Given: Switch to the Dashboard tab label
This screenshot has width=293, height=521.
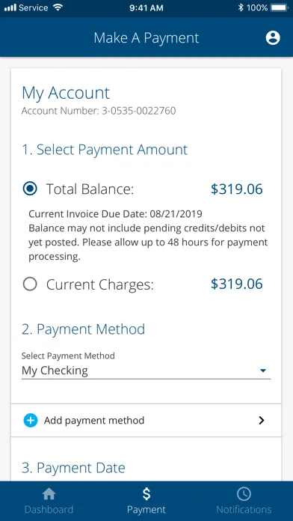Looking at the screenshot, I should [x=49, y=509].
